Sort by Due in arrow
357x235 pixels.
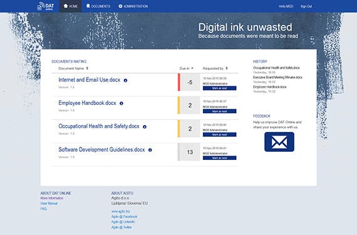point(192,68)
